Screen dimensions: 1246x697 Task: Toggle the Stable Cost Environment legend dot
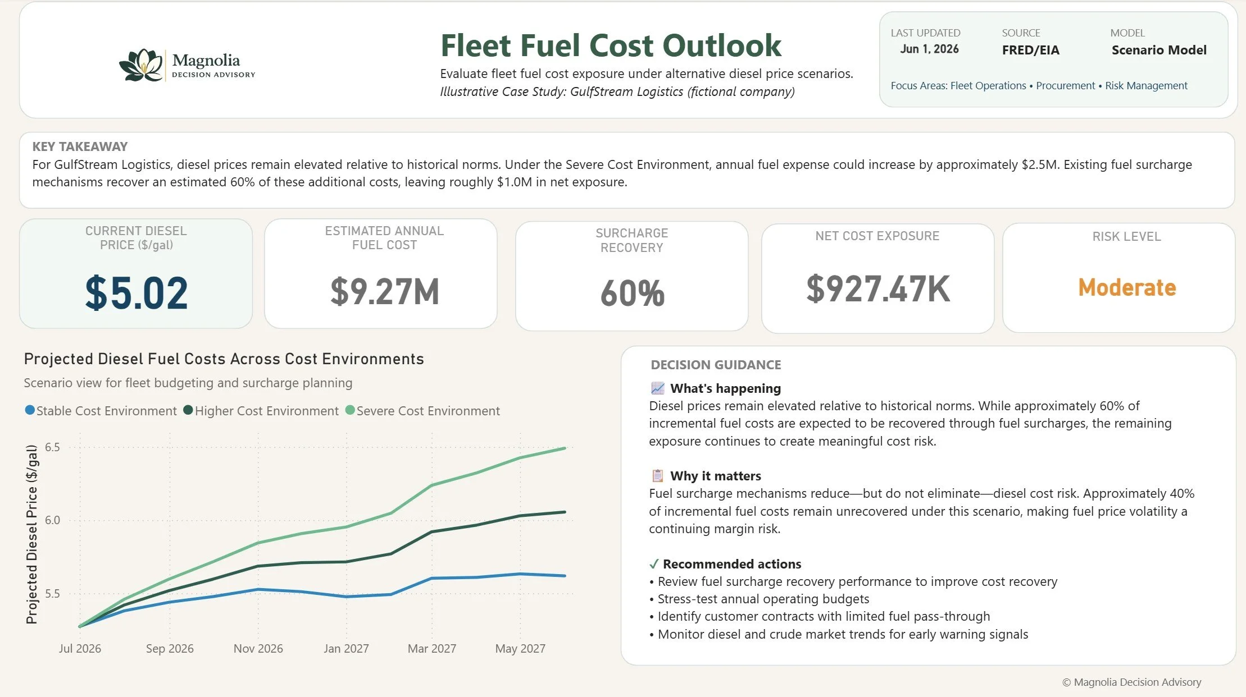(30, 410)
